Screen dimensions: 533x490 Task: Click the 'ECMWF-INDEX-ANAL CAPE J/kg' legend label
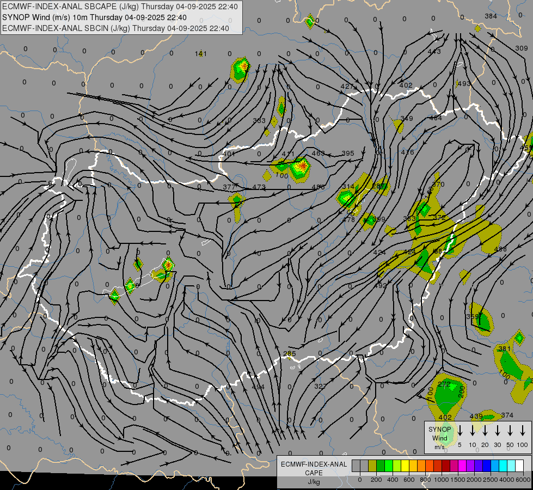pyautogui.click(x=314, y=473)
